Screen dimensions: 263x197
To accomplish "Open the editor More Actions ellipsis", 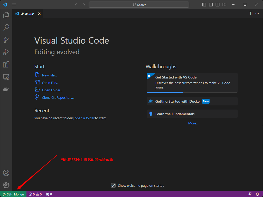I will [257, 14].
